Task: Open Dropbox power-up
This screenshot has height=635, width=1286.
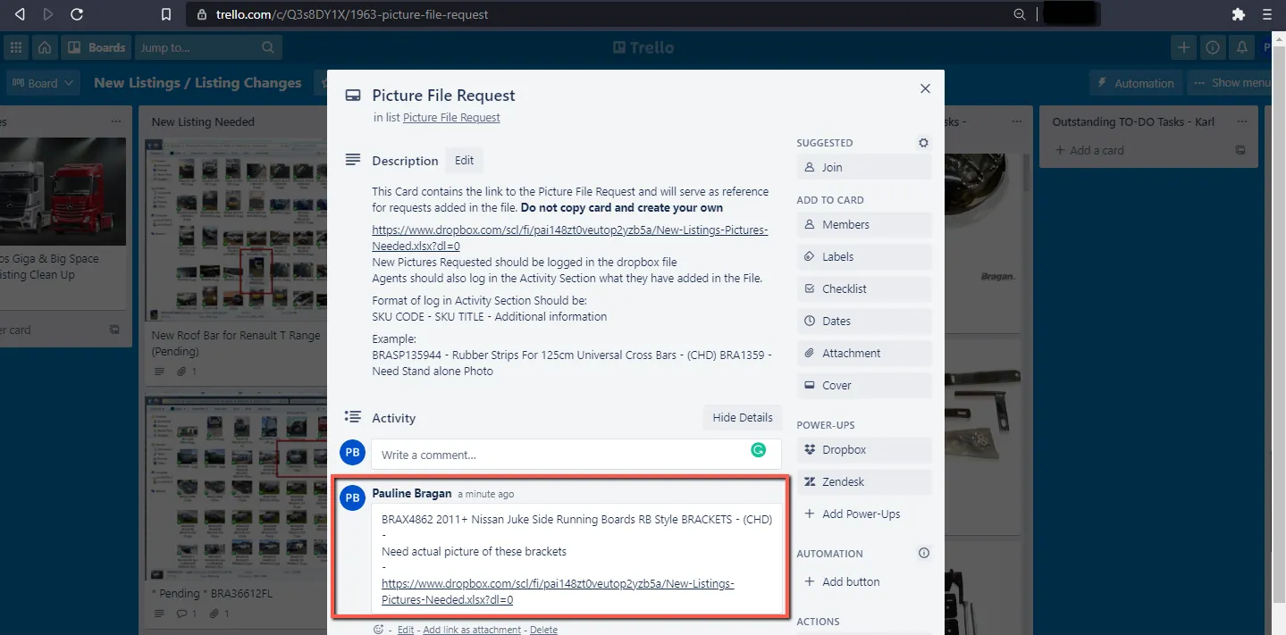Action: [x=864, y=449]
